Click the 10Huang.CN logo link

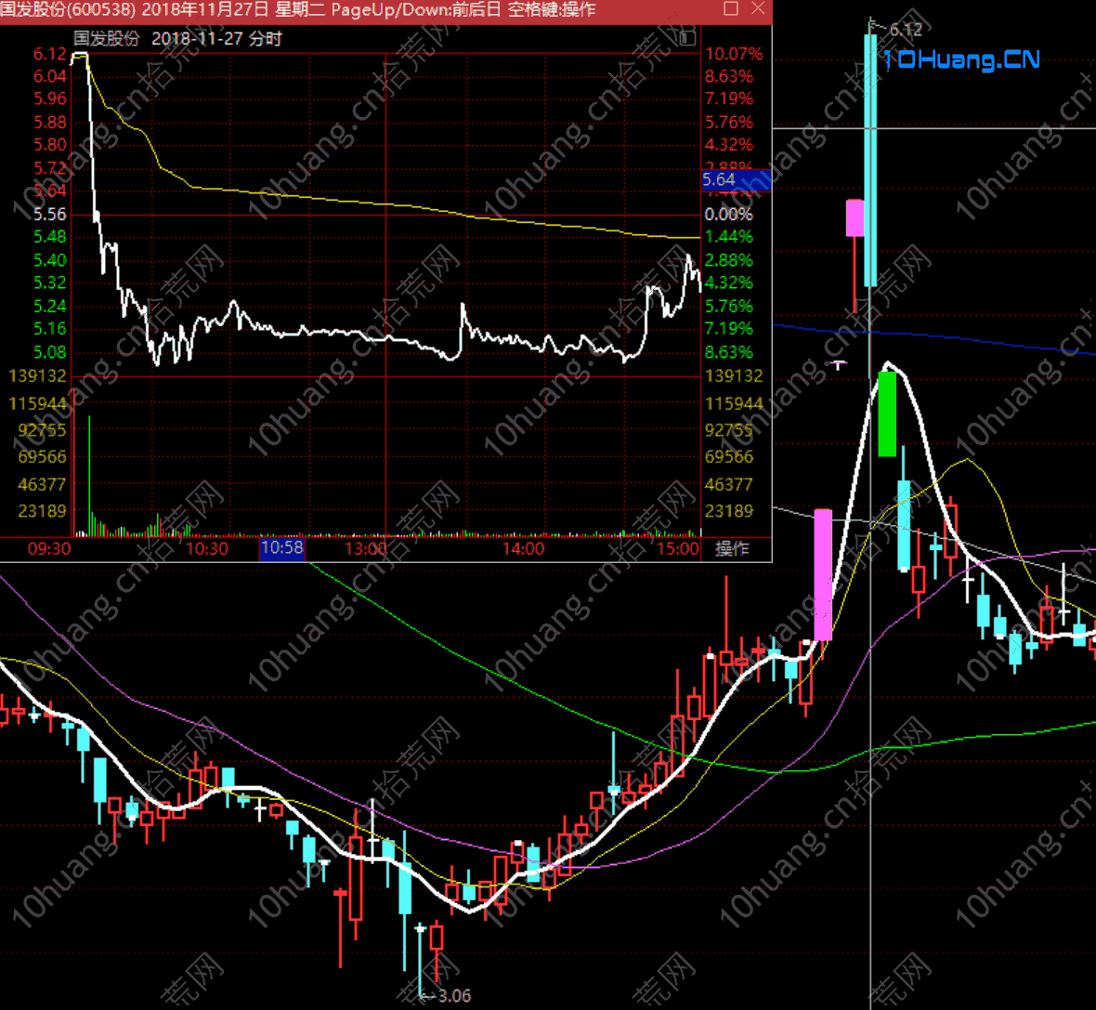click(x=961, y=59)
